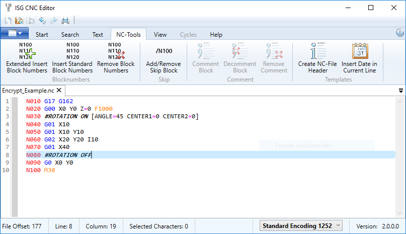This screenshot has height=234, width=406.
Task: Click code line N070 G01 X40
Action: [48, 147]
